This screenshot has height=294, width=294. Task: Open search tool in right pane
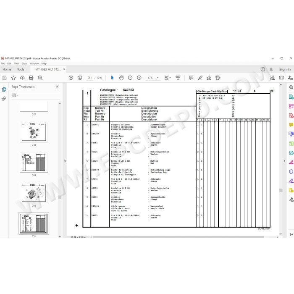[291, 87]
